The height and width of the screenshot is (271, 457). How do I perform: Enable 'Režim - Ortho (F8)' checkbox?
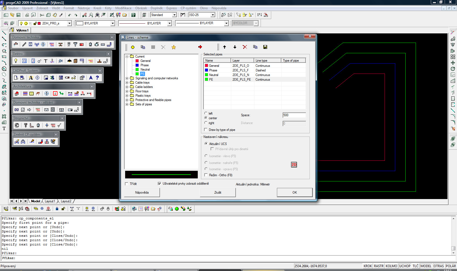pyautogui.click(x=206, y=175)
